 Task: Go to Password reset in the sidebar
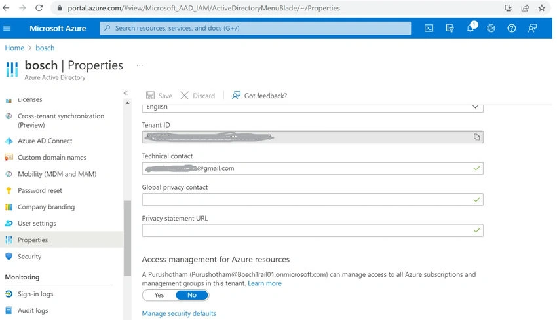40,190
